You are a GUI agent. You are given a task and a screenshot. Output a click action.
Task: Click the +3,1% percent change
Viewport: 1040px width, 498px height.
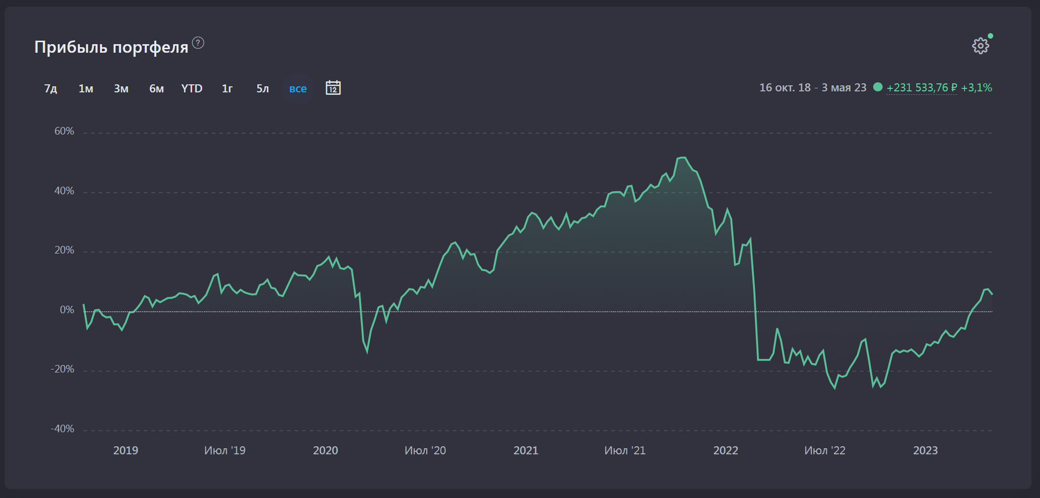point(977,88)
